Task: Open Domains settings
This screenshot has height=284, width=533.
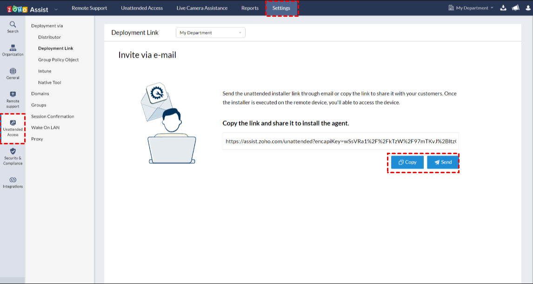Action: click(x=40, y=94)
